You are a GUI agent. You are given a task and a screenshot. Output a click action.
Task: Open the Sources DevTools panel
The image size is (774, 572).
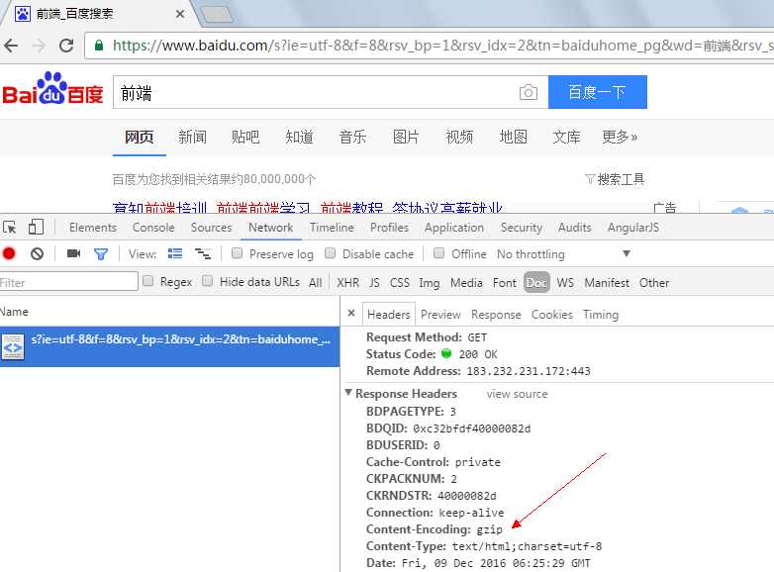coord(211,228)
